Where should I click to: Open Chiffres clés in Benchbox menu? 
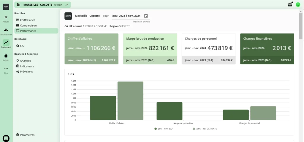click(27, 20)
